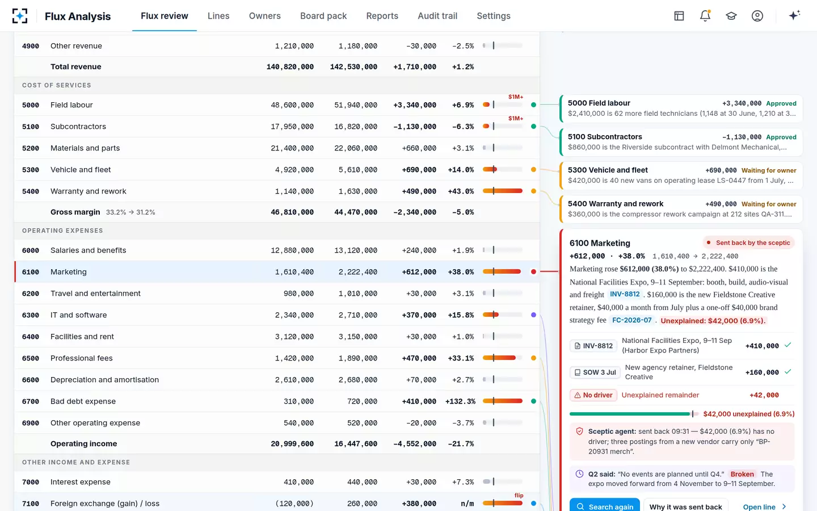Click the Sent back by the sceptic badge
The width and height of the screenshot is (817, 511).
coord(748,242)
